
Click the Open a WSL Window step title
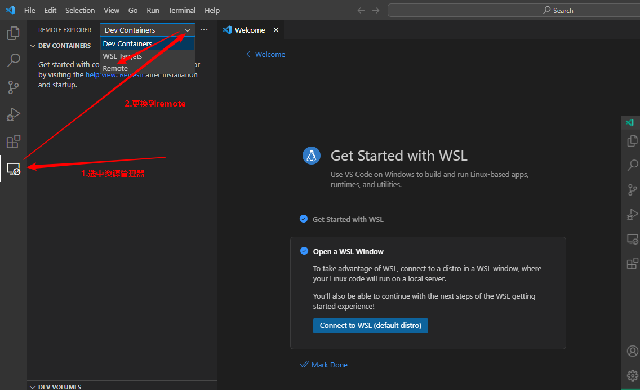[348, 251]
